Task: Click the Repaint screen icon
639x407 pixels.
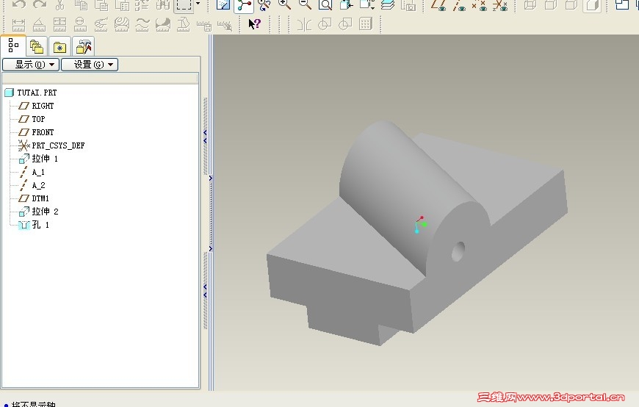Action: click(x=223, y=5)
